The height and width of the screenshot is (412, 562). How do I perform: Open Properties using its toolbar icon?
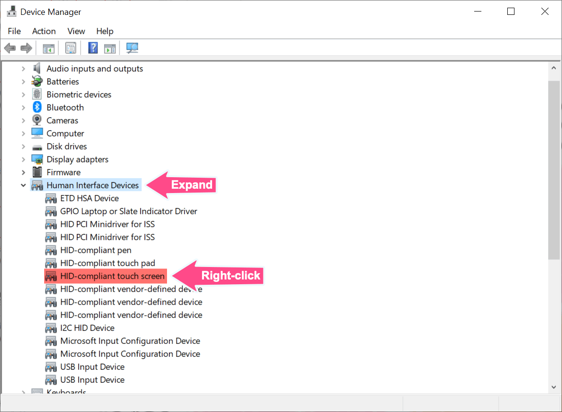[x=71, y=48]
